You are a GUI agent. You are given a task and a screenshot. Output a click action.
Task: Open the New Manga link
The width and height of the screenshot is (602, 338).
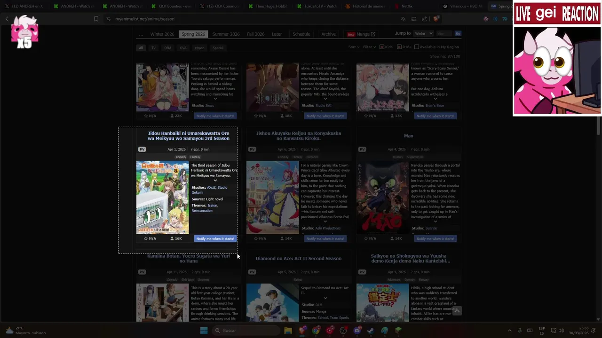pos(361,34)
